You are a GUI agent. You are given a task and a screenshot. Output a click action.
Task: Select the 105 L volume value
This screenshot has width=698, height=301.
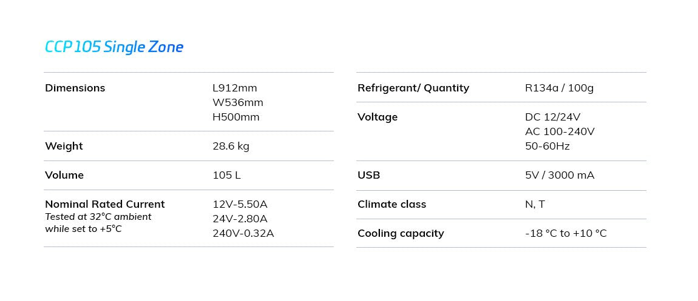pyautogui.click(x=226, y=175)
